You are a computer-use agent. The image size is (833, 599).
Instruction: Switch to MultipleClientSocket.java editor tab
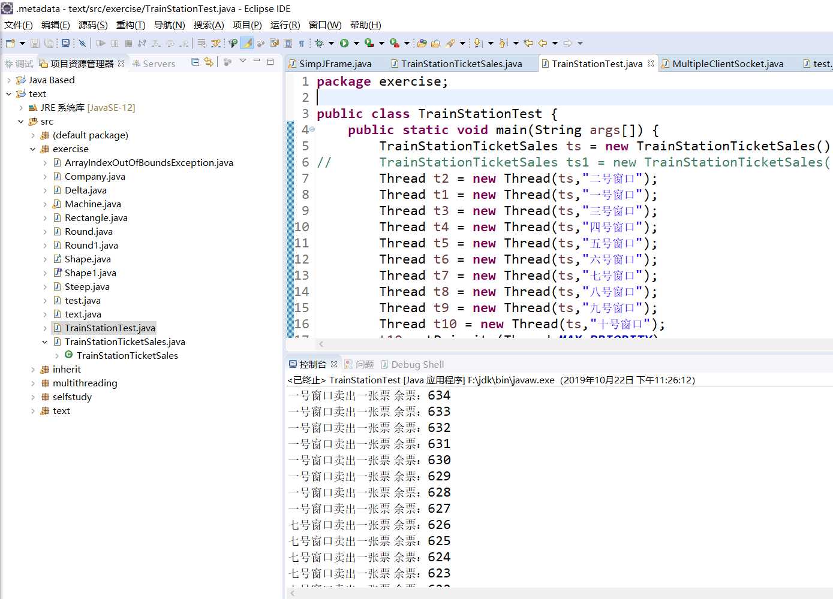[x=728, y=63]
